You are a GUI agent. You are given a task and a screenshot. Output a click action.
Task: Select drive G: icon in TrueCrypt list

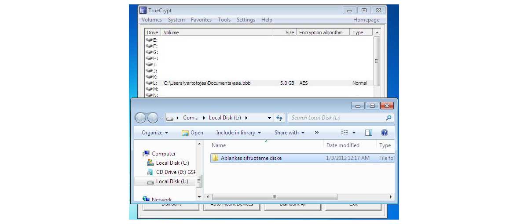[149, 52]
